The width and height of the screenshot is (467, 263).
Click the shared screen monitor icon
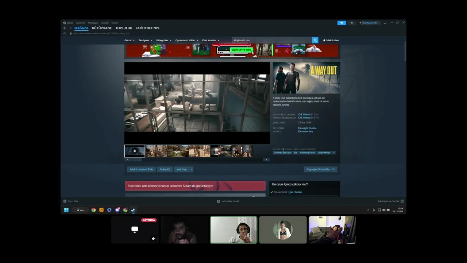point(135,229)
